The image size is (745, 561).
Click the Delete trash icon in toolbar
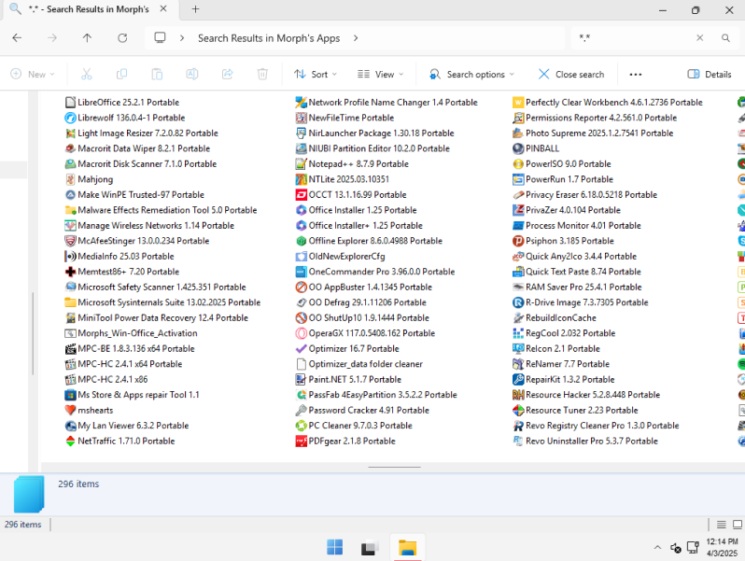(x=262, y=74)
